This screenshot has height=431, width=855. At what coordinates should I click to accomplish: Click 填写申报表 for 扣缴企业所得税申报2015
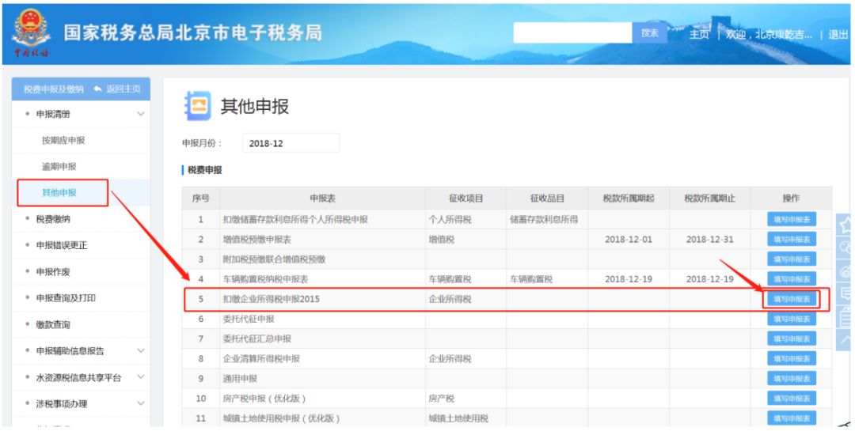(x=792, y=299)
